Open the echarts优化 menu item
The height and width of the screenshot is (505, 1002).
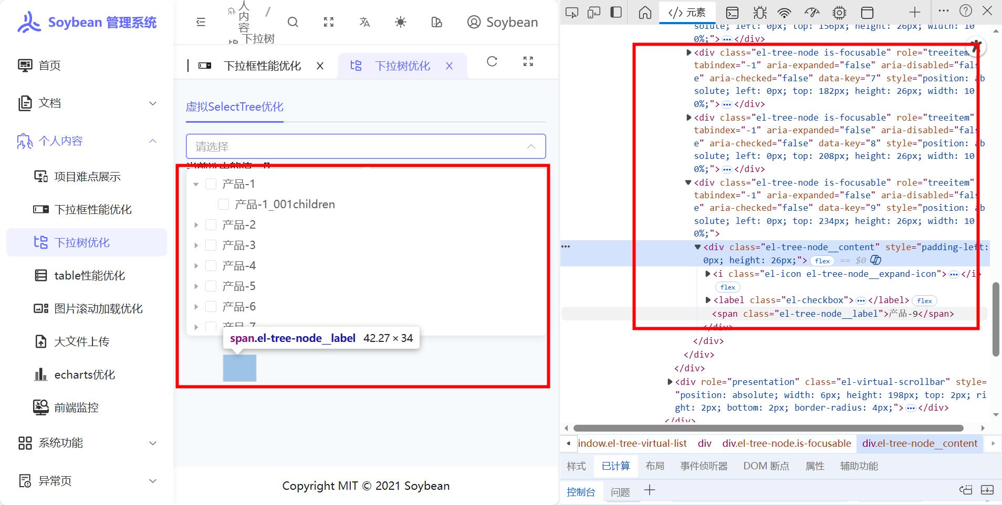(85, 375)
